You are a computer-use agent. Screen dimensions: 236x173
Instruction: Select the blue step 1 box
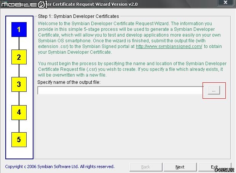coord(19,30)
